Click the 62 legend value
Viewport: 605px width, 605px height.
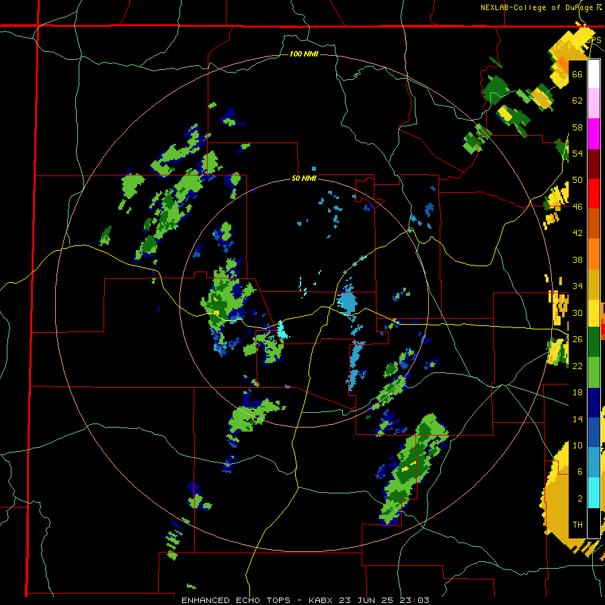pos(577,101)
